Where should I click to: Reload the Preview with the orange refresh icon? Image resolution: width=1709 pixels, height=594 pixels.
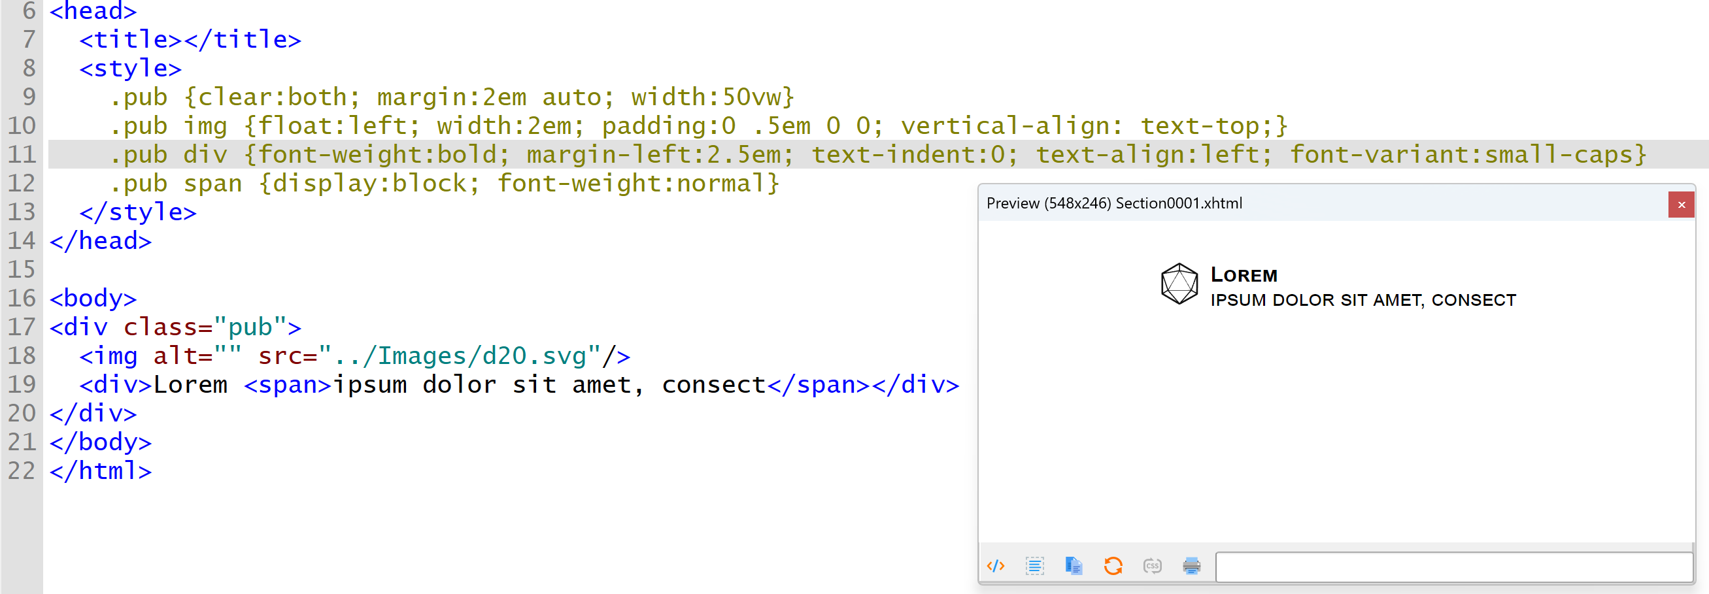click(x=1113, y=565)
